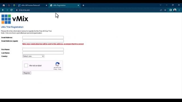The width and height of the screenshot is (182, 102).
Task: Bookmark this page with the star
Action: coord(165,10)
